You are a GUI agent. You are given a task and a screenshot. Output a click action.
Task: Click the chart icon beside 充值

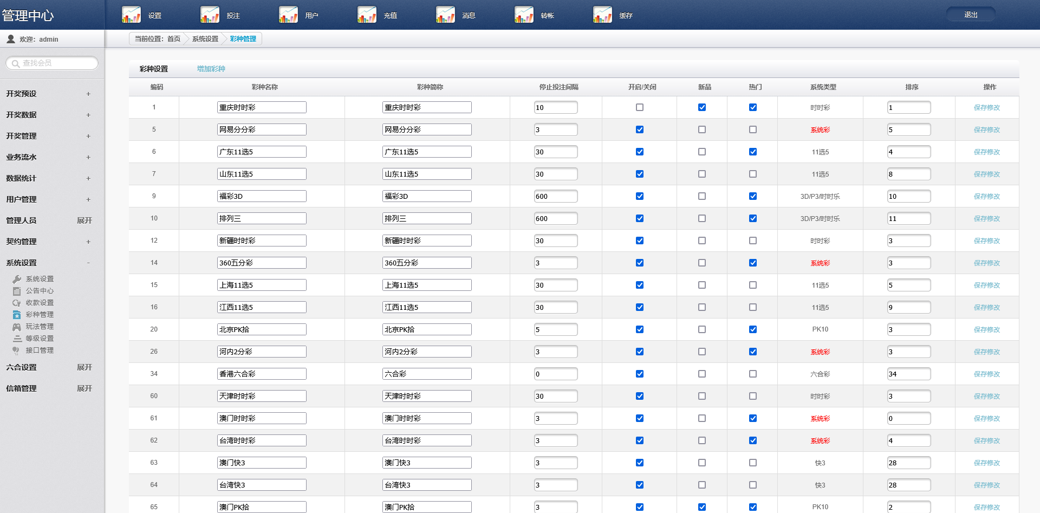coord(367,15)
